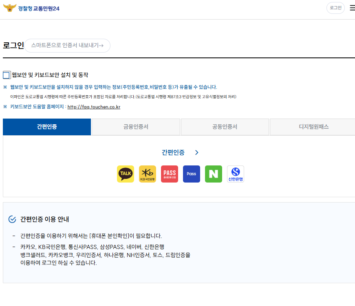Select the red 통신사 PASS authentication icon
Screen dimensions: 355x306
169,174
